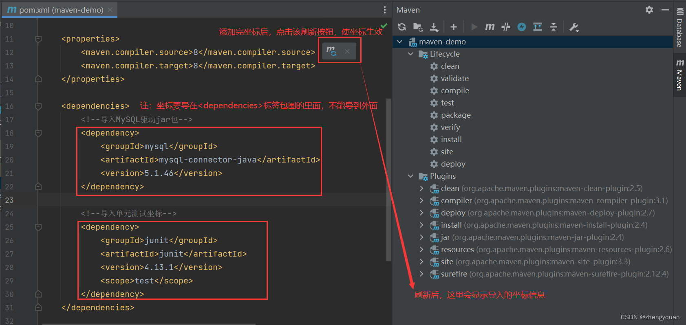The height and width of the screenshot is (325, 686).
Task: Click line number 20 in gutter
Action: (x=9, y=160)
